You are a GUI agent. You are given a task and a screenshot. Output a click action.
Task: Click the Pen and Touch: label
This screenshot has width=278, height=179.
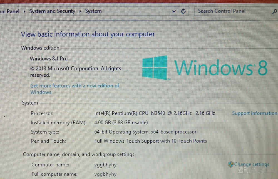(x=48, y=141)
